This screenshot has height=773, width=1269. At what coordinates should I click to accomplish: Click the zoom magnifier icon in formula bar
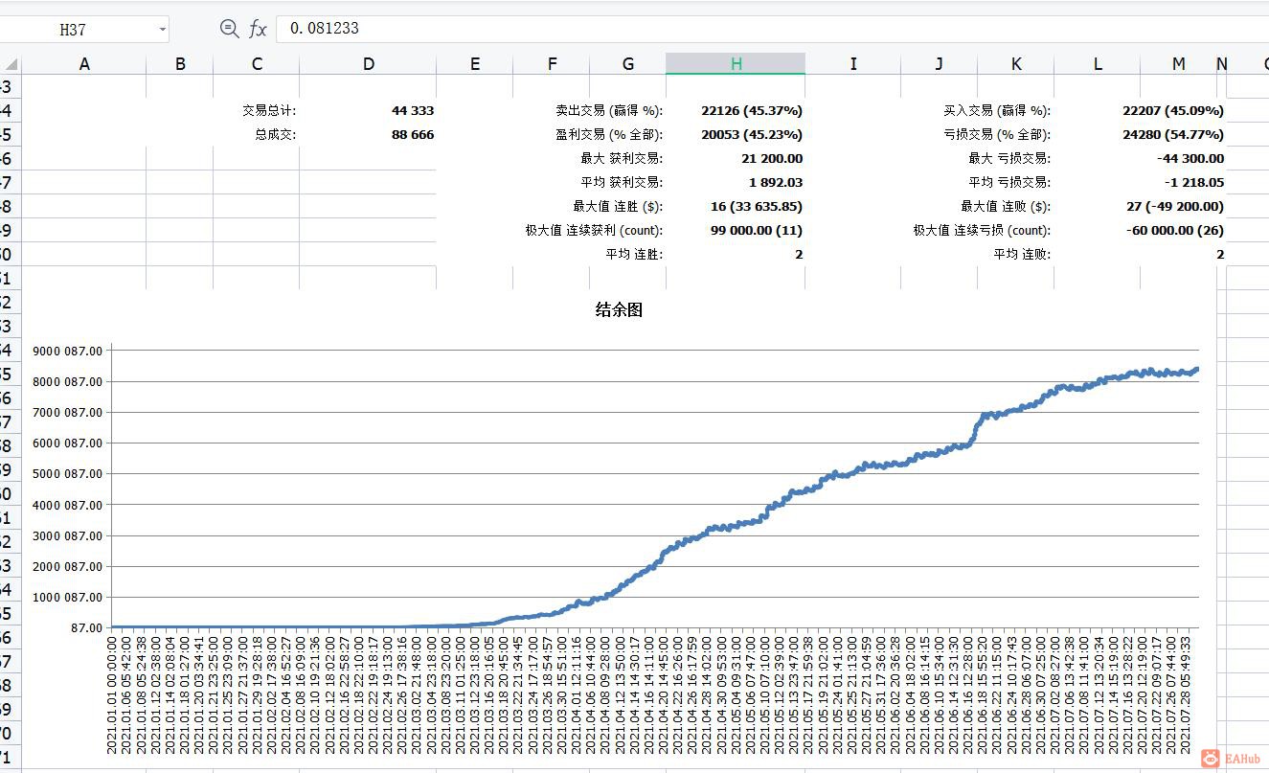click(229, 29)
